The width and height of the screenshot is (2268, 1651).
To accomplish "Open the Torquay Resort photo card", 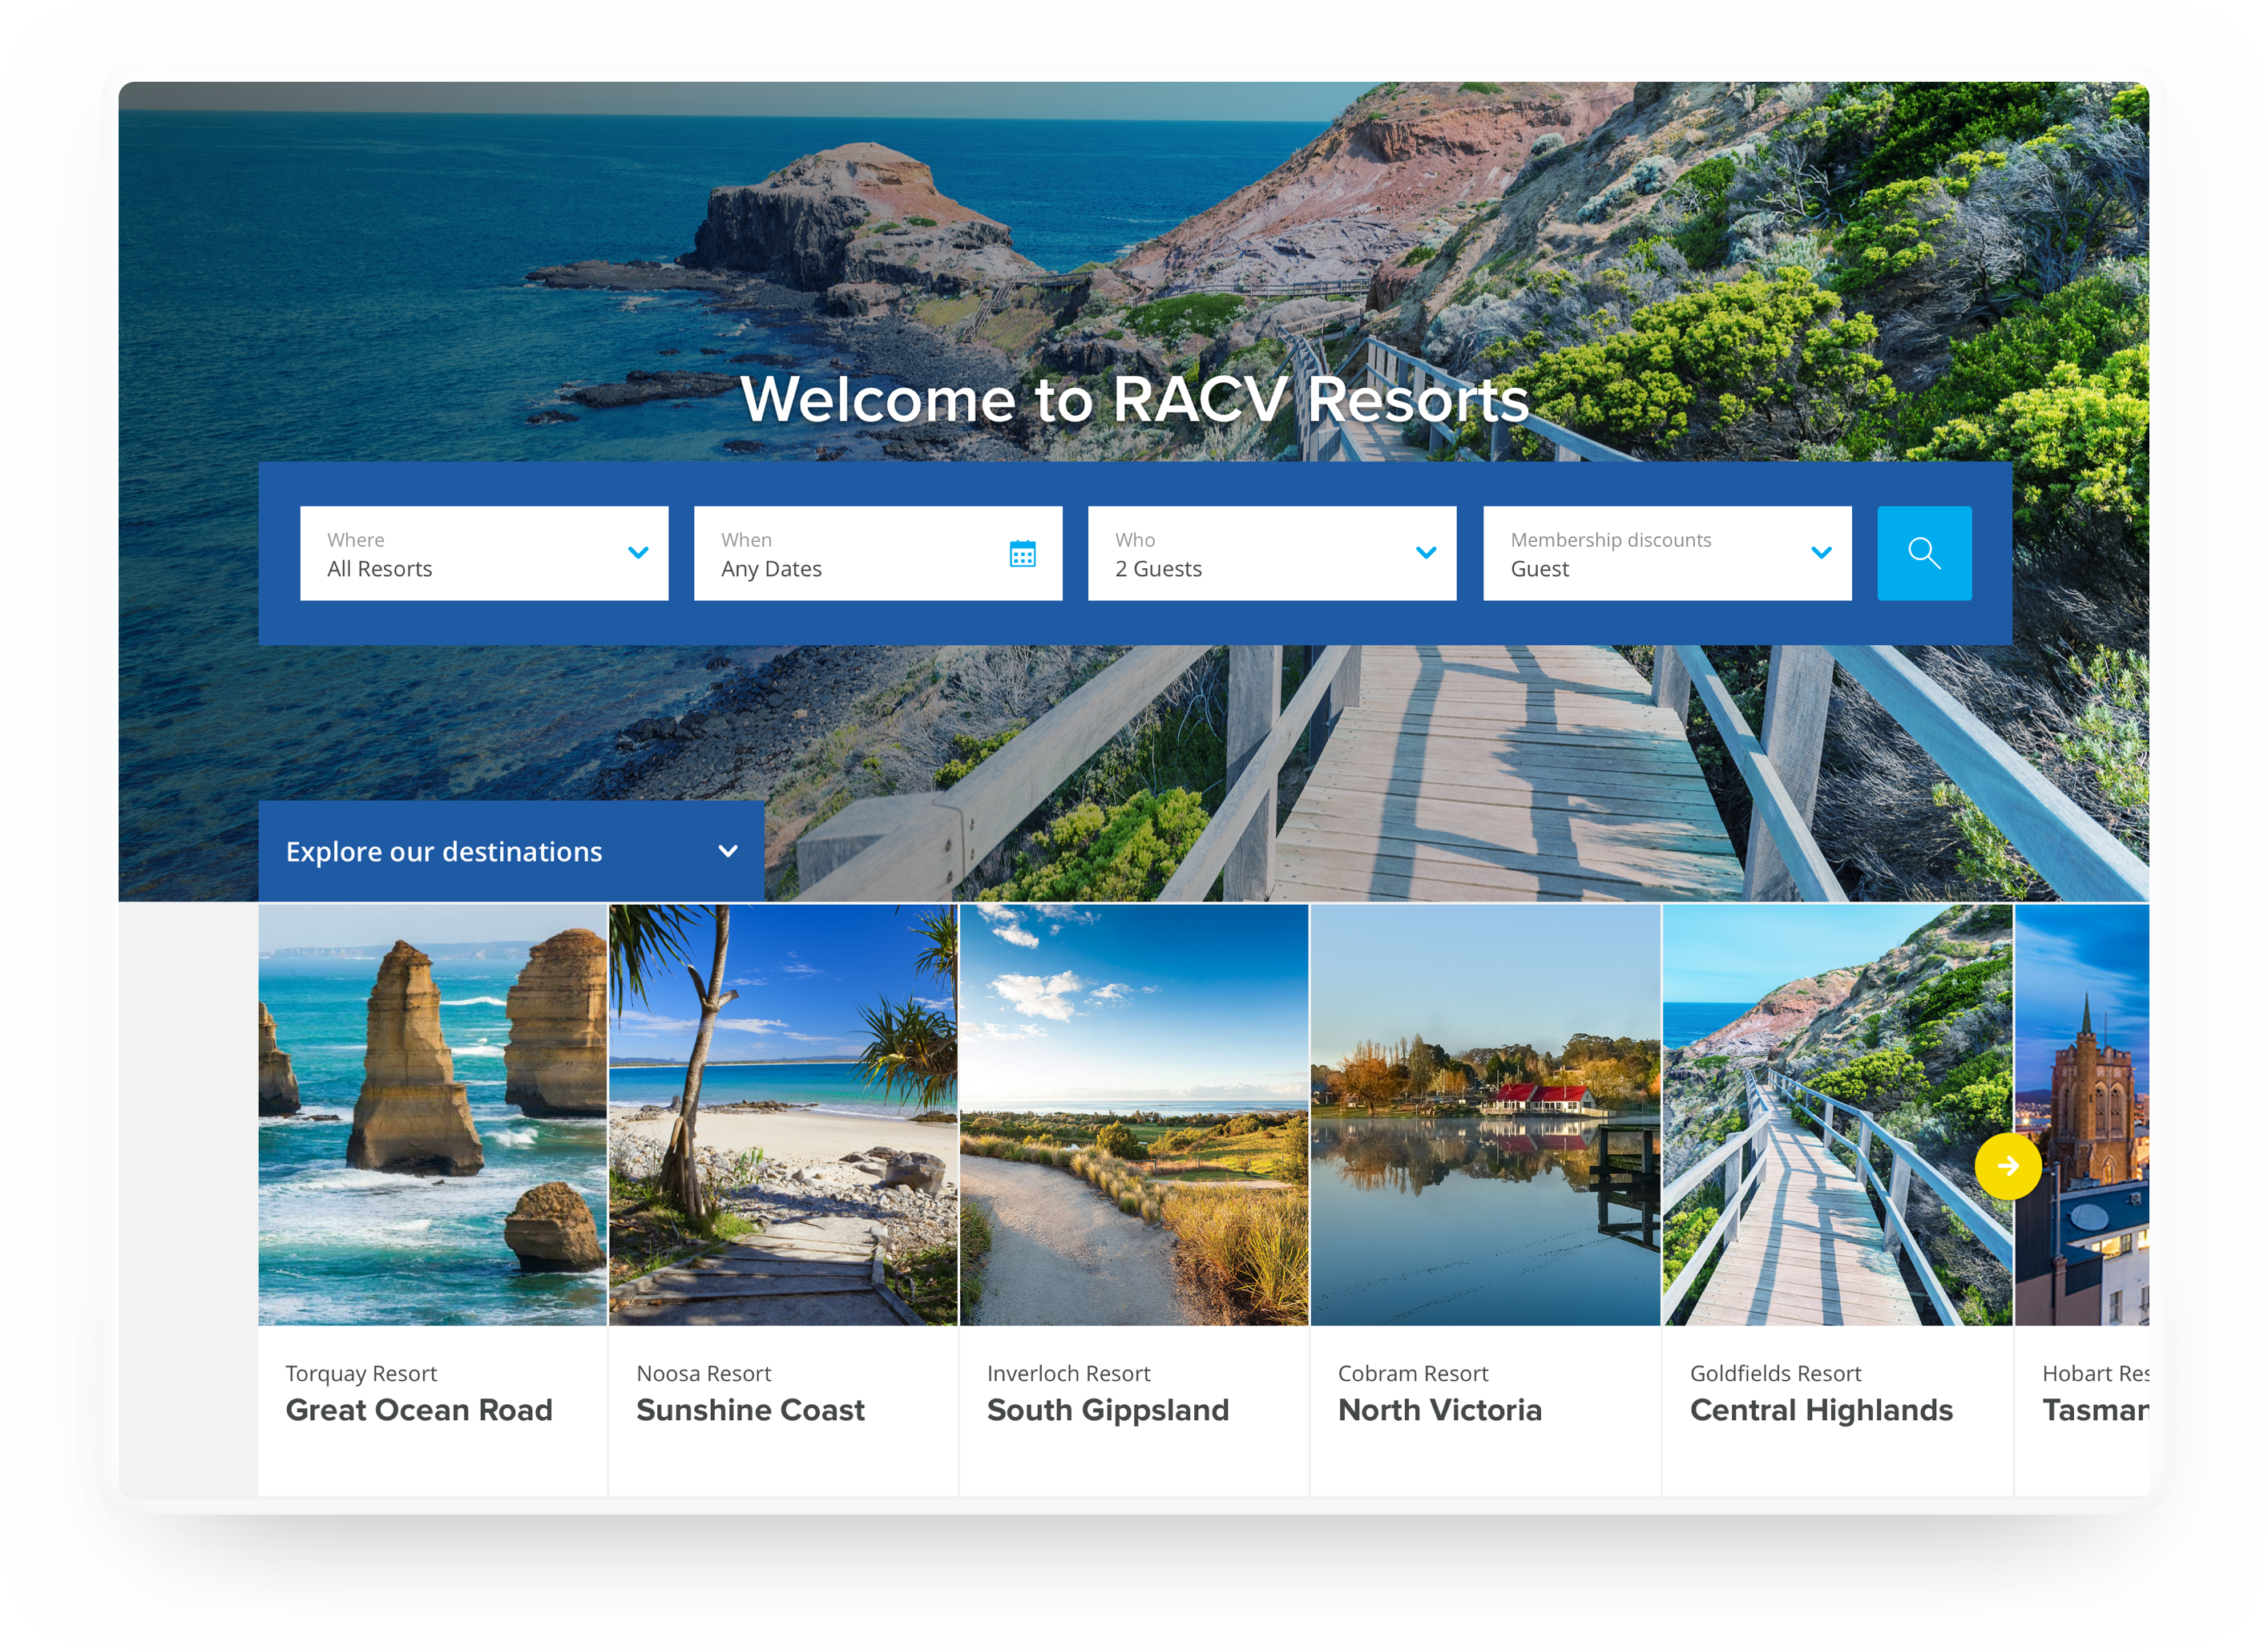I will (432, 1115).
